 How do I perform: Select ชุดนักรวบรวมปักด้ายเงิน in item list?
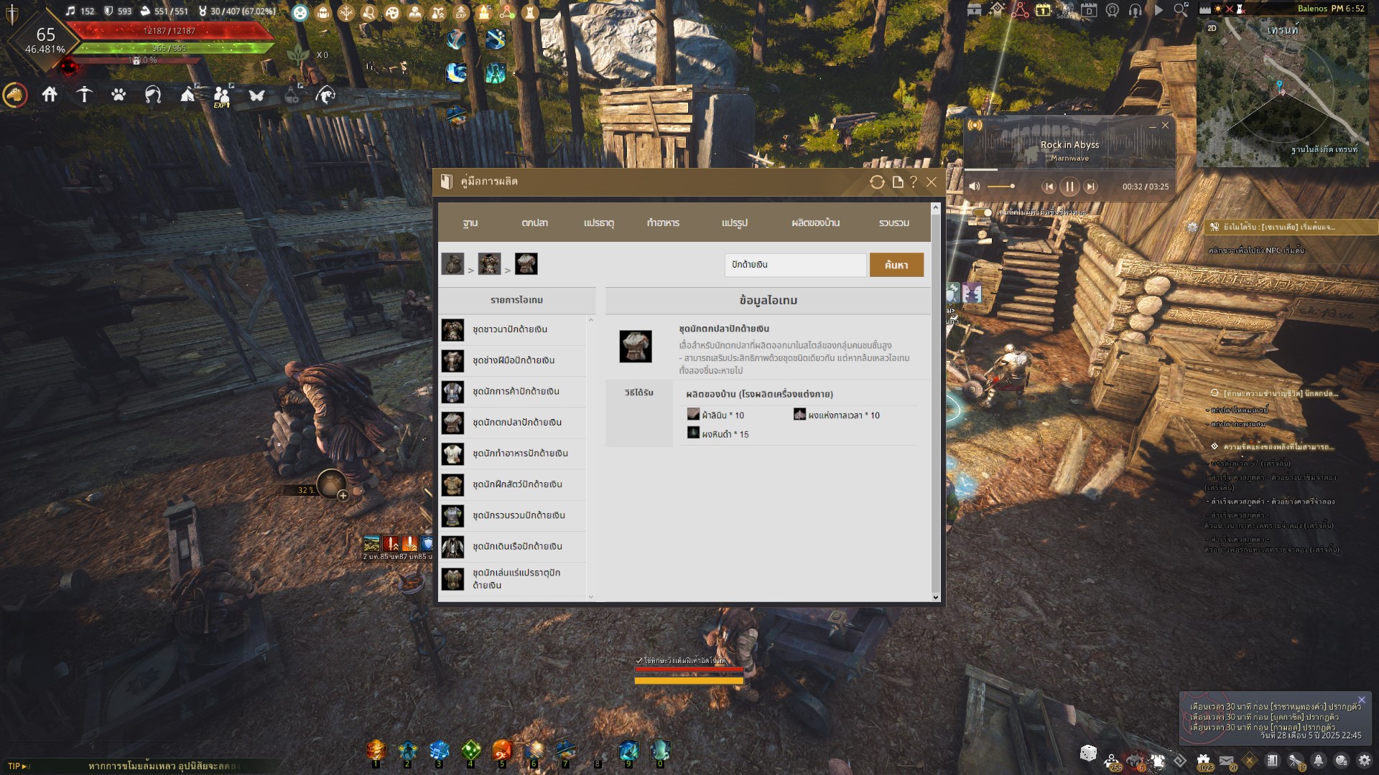click(513, 515)
